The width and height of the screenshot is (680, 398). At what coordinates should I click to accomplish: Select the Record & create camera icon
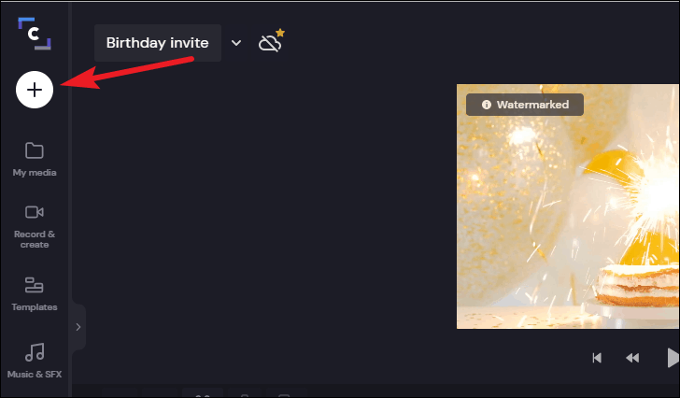click(x=35, y=212)
